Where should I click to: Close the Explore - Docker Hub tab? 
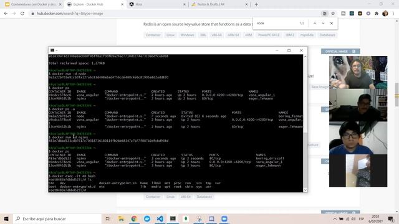[122, 4]
